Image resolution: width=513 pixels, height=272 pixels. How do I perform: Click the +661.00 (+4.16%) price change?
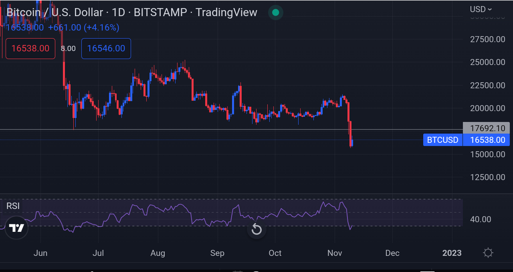[x=84, y=27]
